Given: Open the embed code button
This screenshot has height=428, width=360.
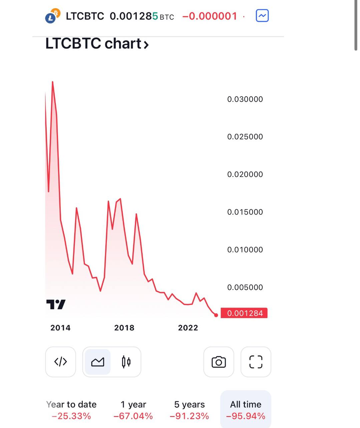Looking at the screenshot, I should 60,362.
